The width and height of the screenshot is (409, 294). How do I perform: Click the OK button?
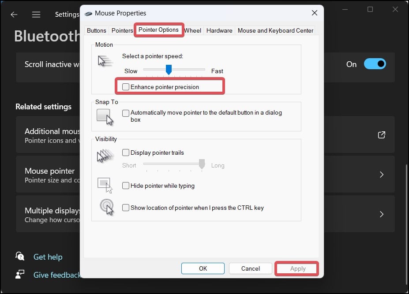coord(203,268)
